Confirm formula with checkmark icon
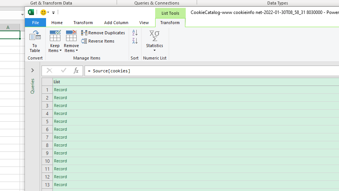The image size is (339, 191). point(63,70)
